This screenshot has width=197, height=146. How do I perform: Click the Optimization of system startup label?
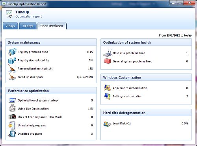pos(37,100)
